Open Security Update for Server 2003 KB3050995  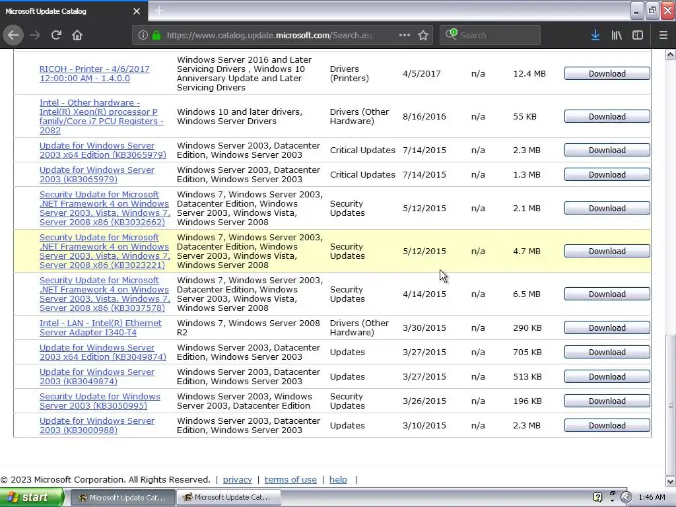[x=100, y=401]
